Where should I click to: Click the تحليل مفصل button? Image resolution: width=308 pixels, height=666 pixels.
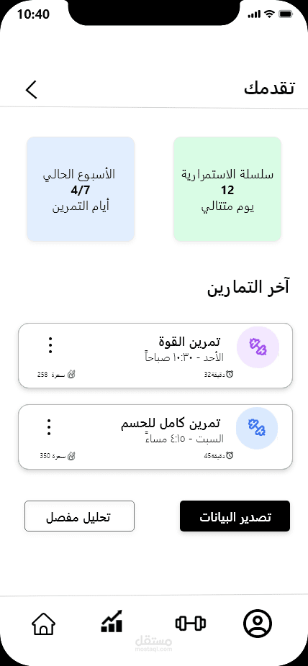tap(79, 516)
